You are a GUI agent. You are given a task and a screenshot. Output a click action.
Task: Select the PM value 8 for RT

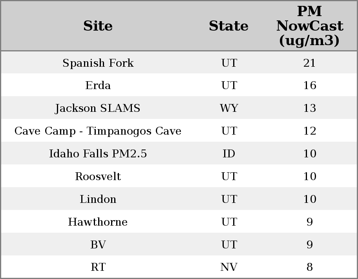click(x=309, y=267)
